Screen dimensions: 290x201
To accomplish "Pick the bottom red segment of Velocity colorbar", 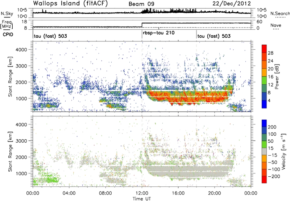I will (x=264, y=180).
